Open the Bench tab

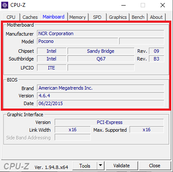(x=138, y=17)
